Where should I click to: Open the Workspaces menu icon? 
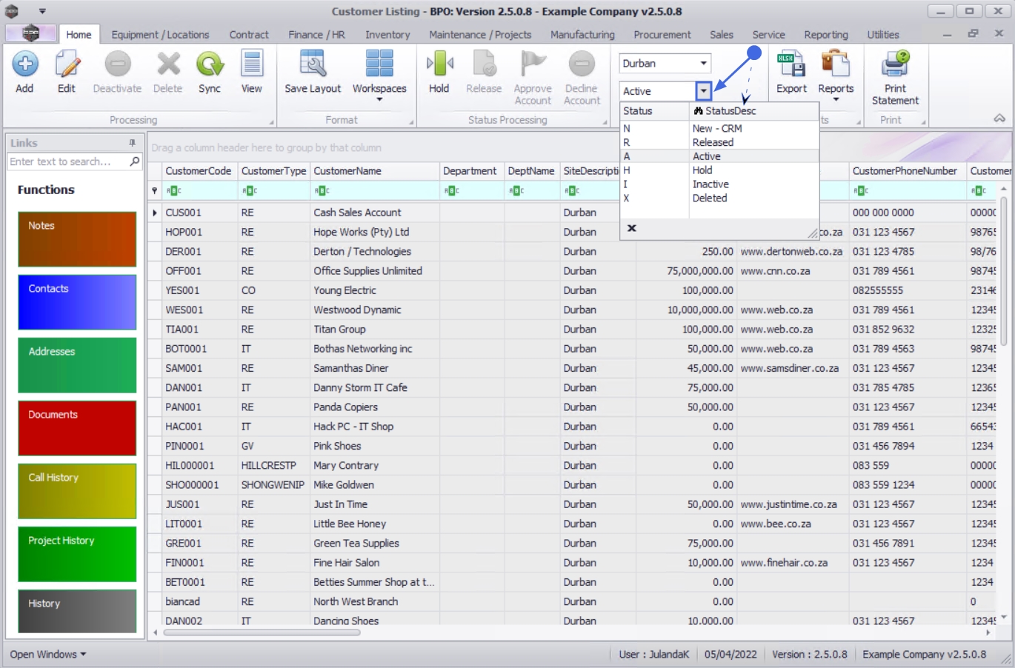(379, 64)
